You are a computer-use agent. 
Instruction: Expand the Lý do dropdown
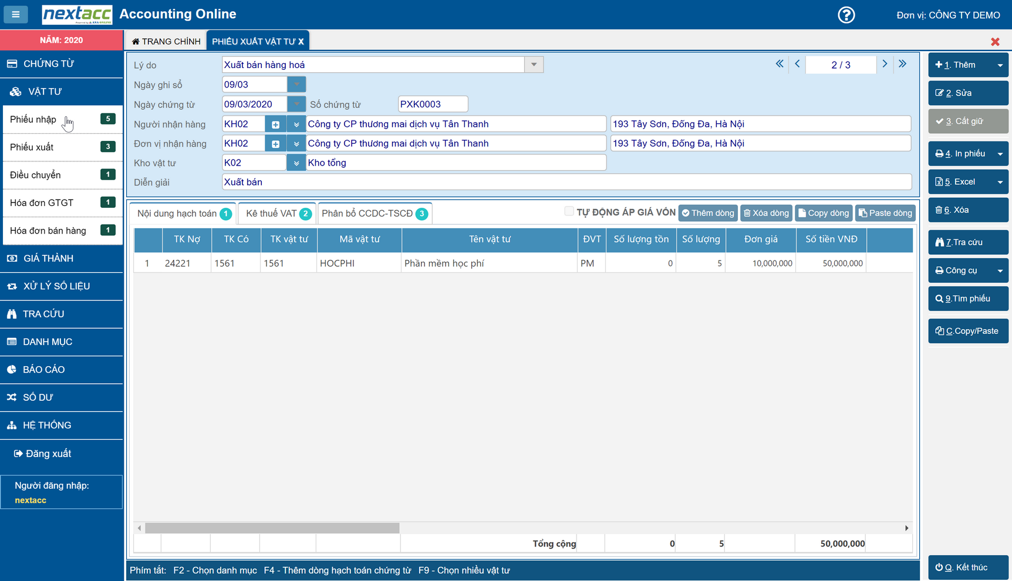click(534, 65)
